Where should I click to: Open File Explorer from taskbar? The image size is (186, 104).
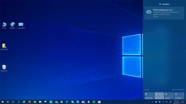40,102
